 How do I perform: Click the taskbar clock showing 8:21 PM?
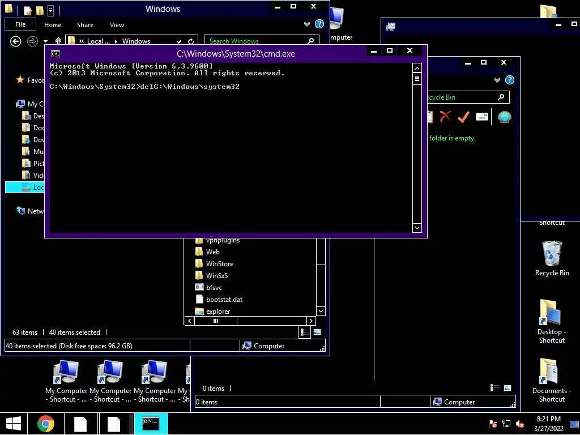[548, 424]
